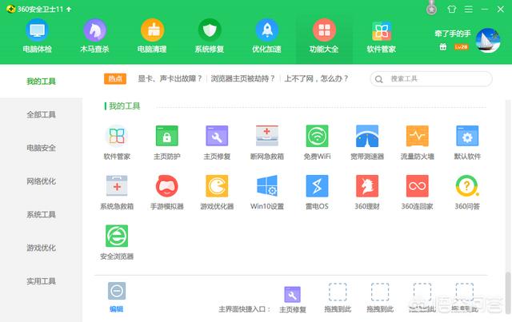This screenshot has height=322, width=512.
Task: Open the skin (shirt) icon in title bar
Action: click(x=452, y=9)
